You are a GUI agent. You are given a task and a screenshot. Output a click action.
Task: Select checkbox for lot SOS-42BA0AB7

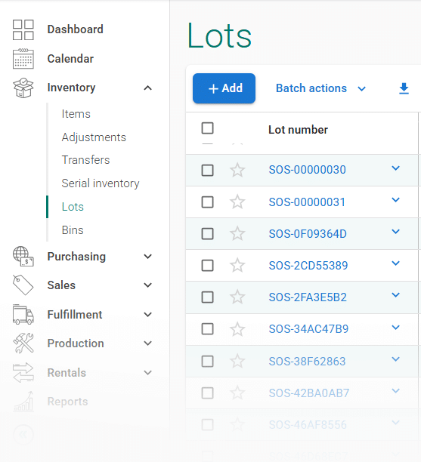pos(207,393)
